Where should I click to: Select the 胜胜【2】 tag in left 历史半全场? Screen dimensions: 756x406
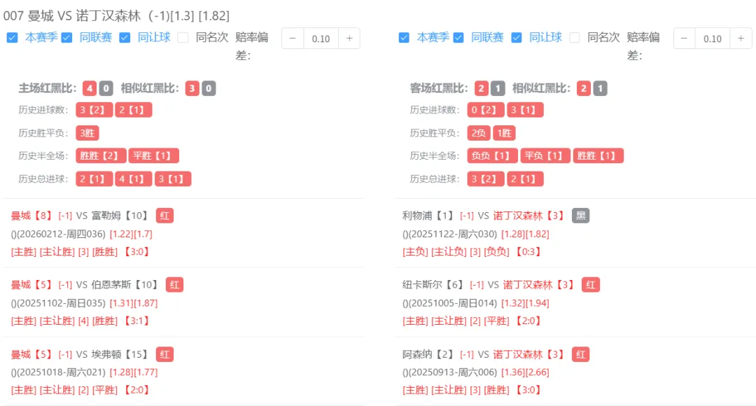(x=101, y=155)
